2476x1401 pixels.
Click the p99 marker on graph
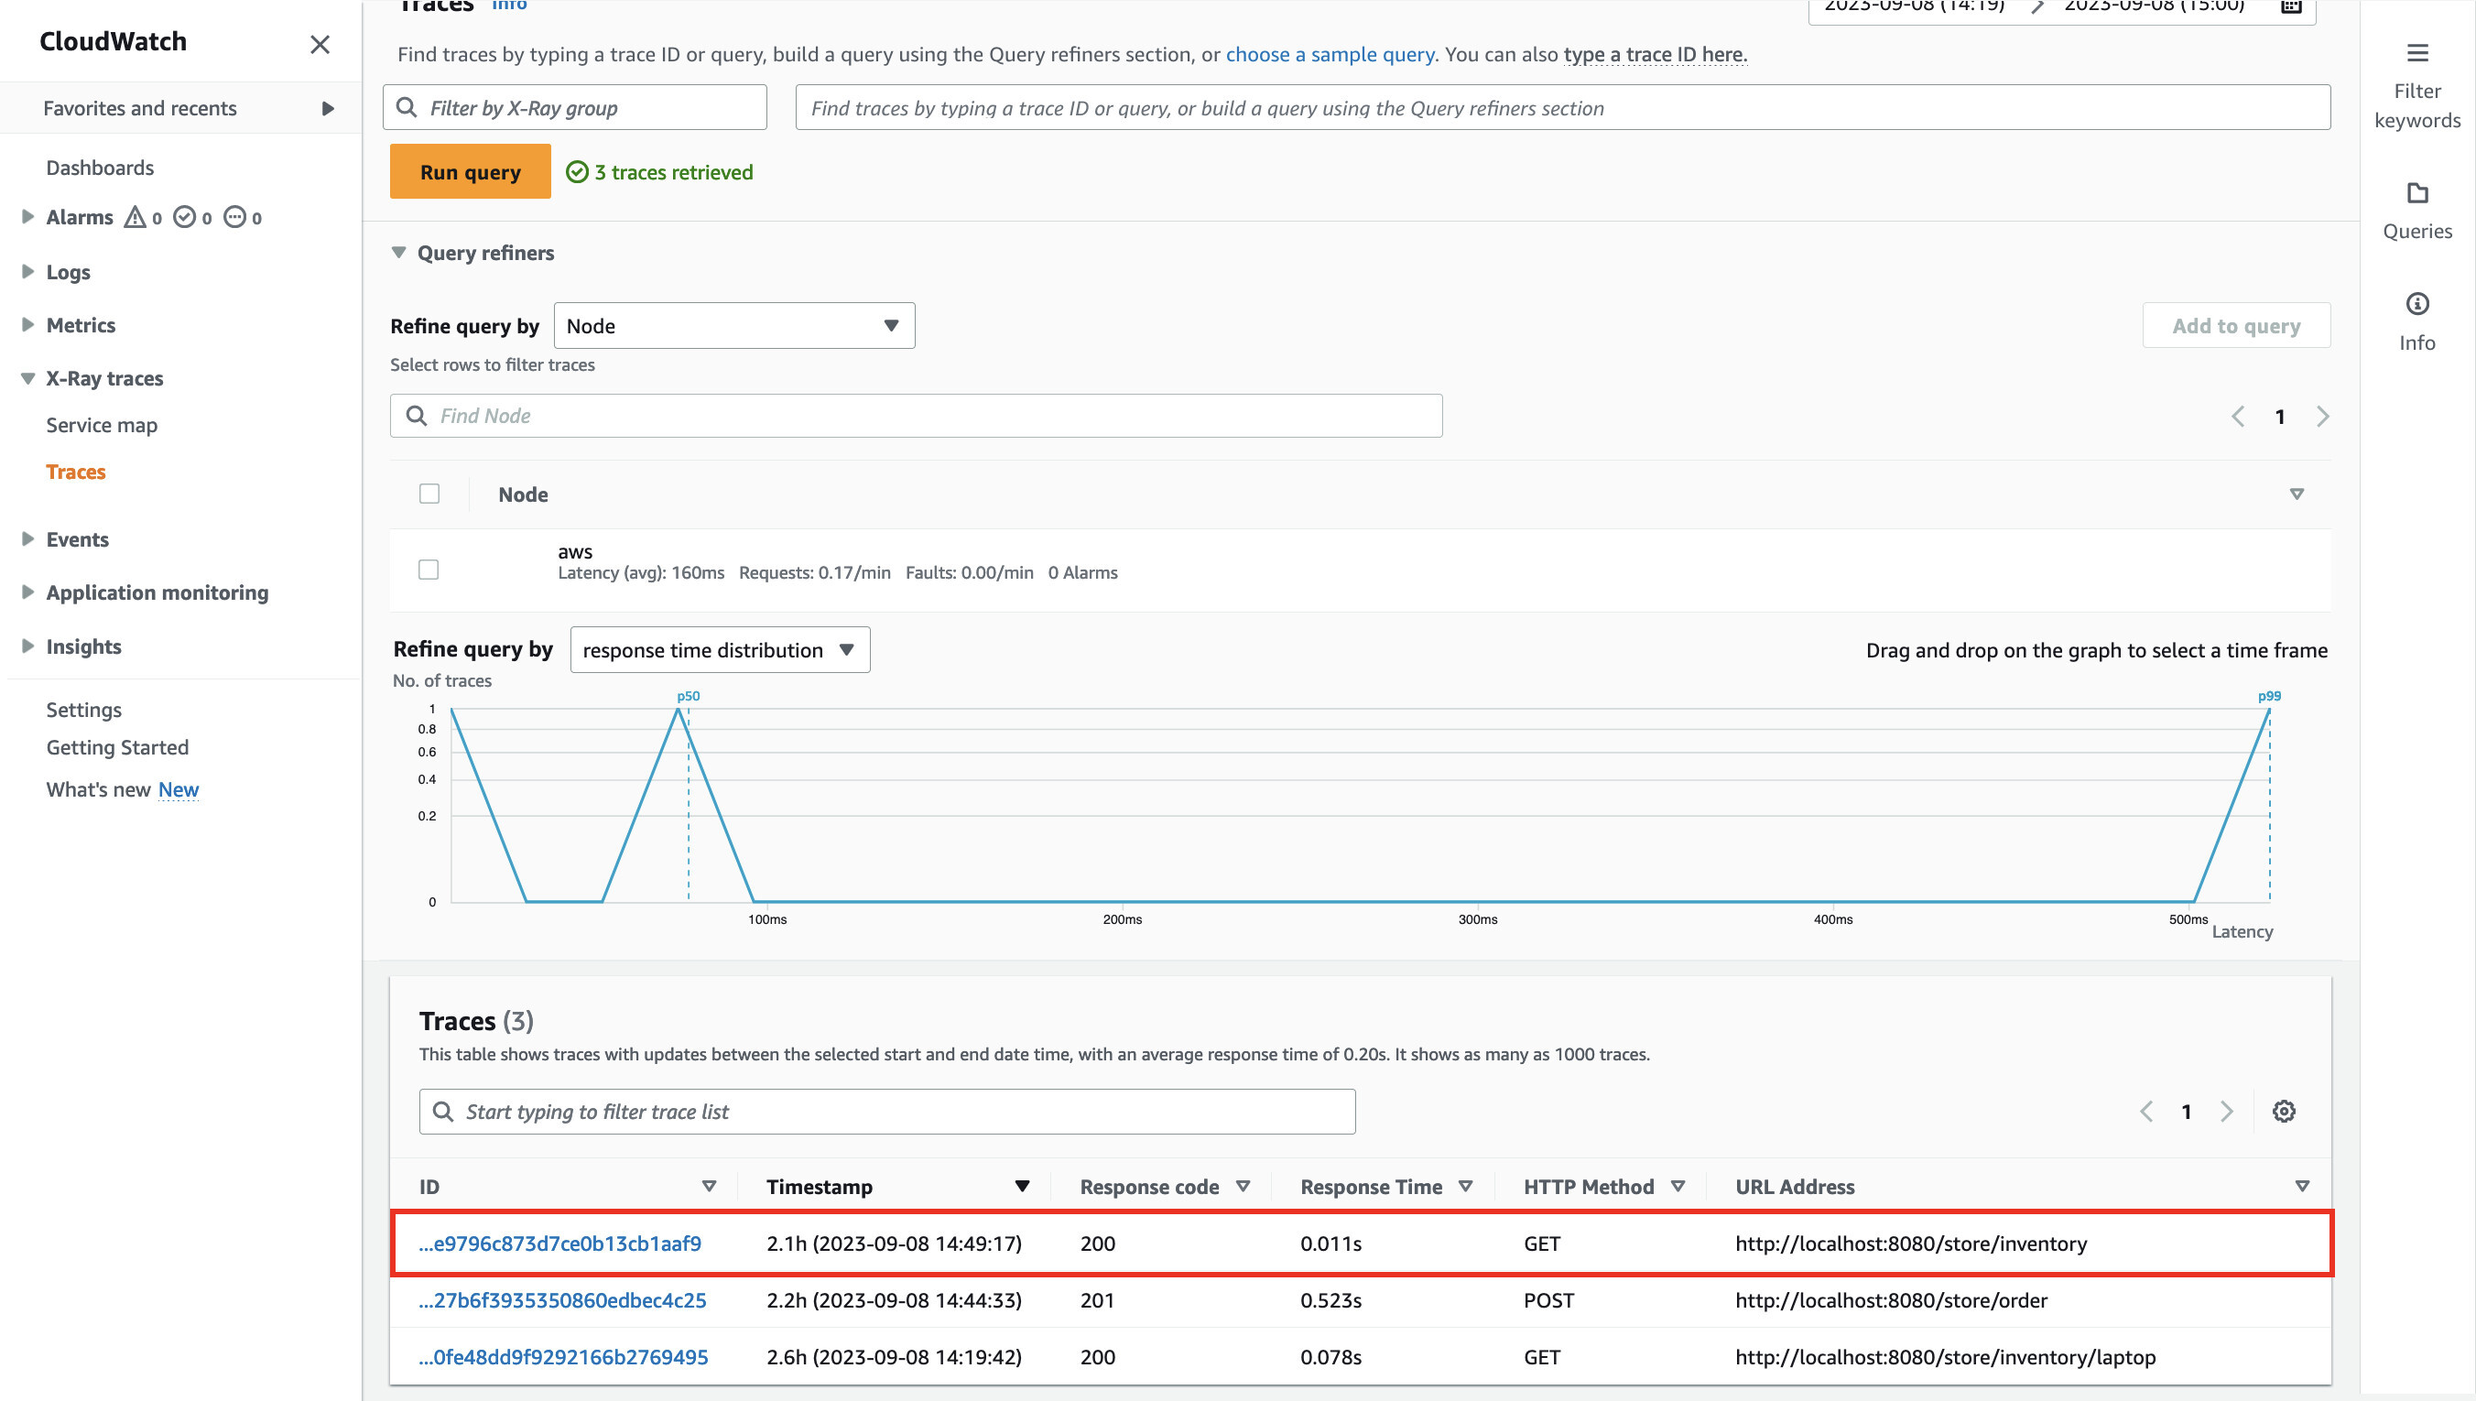[x=2269, y=696]
